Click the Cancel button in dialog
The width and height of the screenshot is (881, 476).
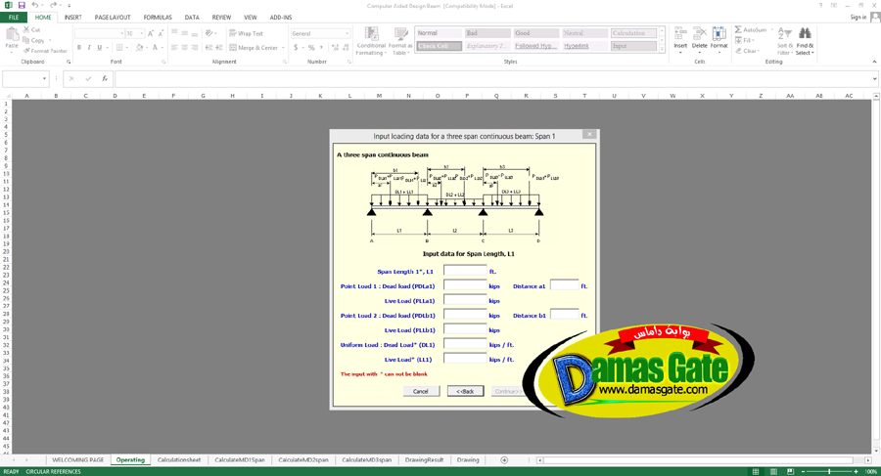(x=421, y=391)
